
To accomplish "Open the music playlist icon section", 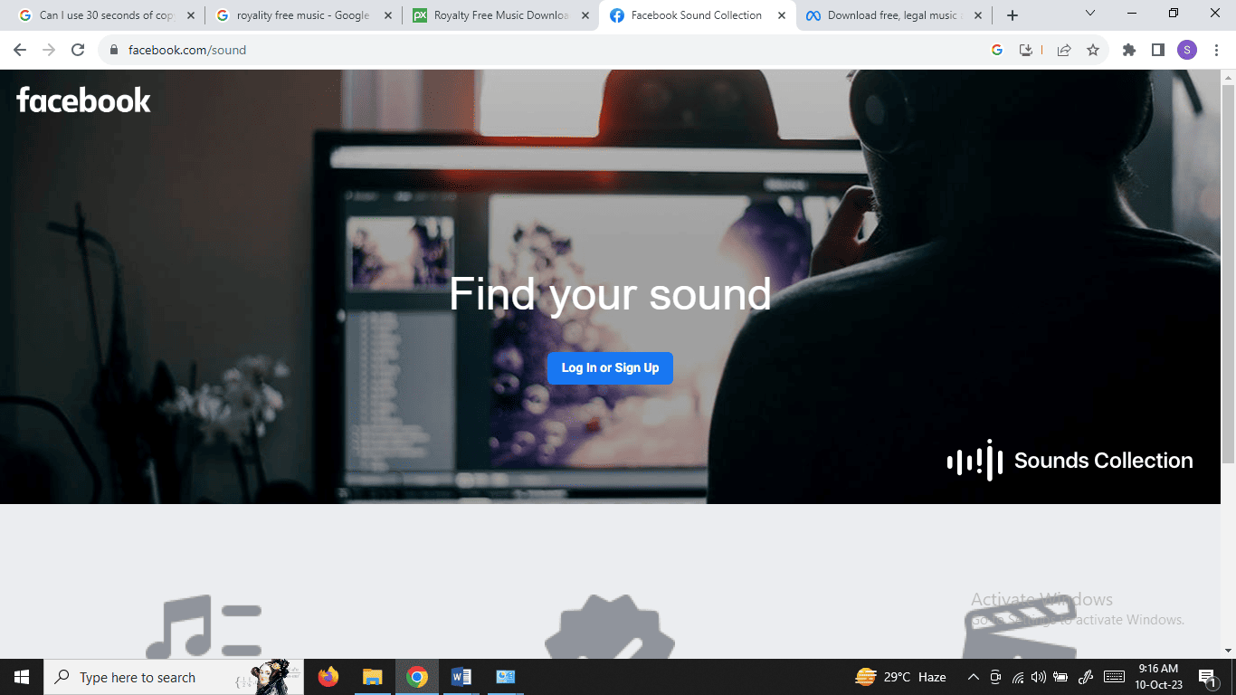I will pos(204,626).
